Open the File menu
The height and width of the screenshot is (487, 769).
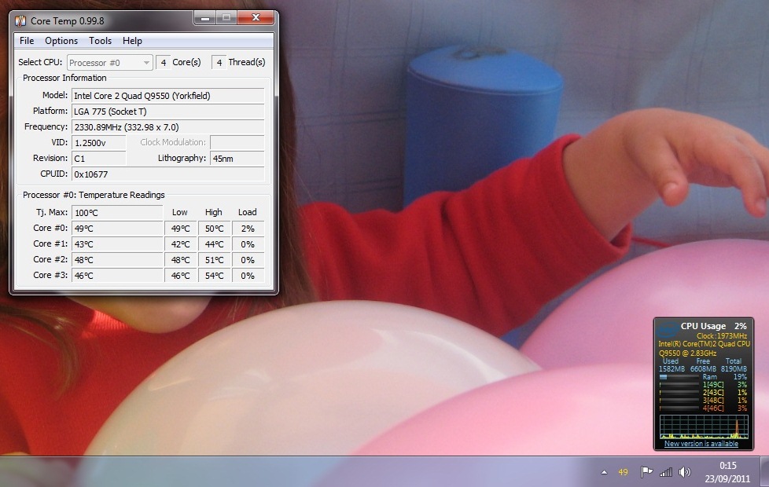coord(27,41)
